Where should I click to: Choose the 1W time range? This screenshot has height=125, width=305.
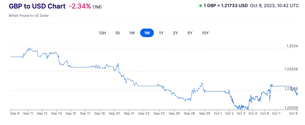point(132,33)
